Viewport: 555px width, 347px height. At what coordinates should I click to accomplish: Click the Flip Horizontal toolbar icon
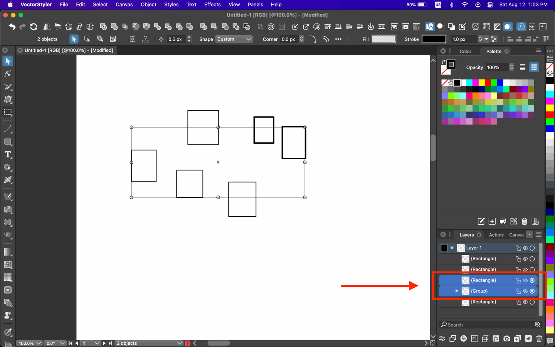click(47, 27)
